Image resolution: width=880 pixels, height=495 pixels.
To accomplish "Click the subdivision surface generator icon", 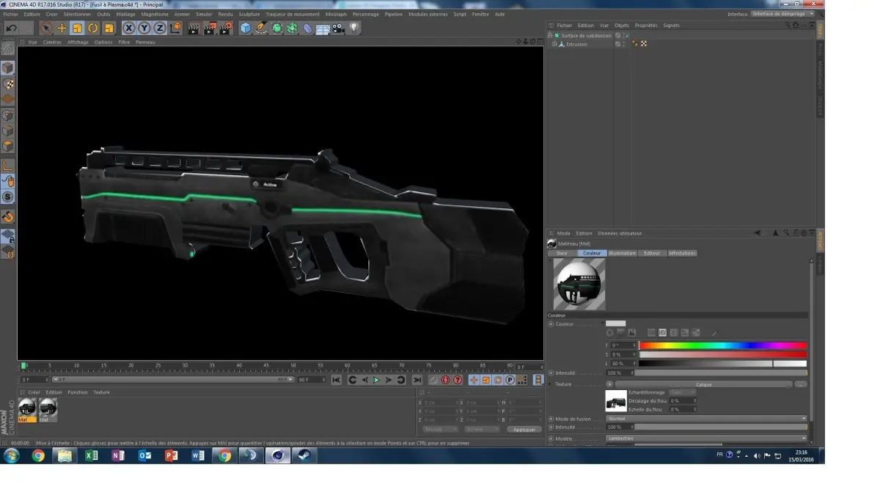I will [276, 28].
